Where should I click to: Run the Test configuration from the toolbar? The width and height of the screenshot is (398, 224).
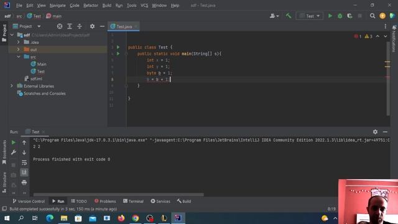[330, 16]
